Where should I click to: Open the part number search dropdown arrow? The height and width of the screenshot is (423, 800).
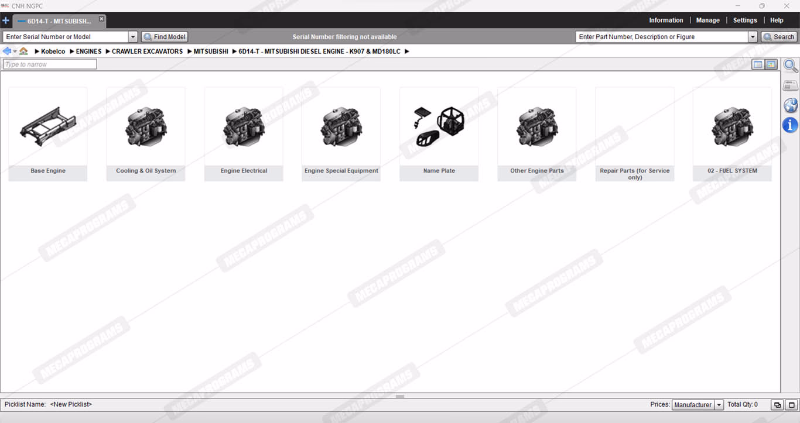(x=753, y=37)
